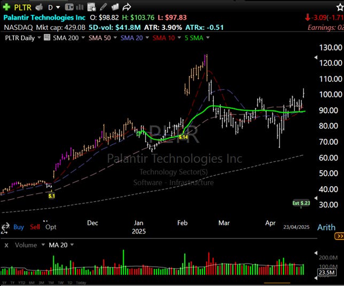
Task: Open the pointing-hand symbol link icon
Action: (39, 7)
